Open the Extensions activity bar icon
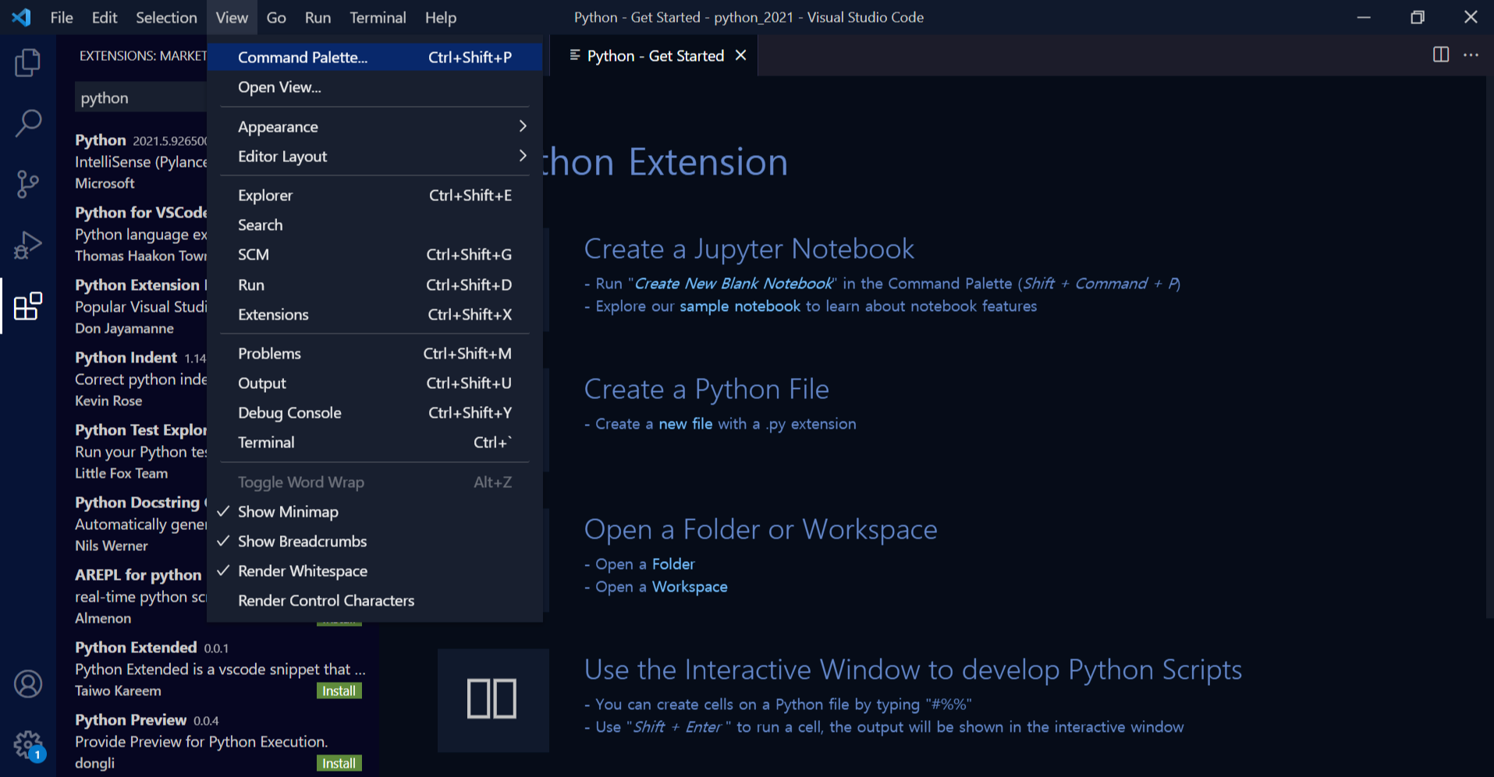This screenshot has height=777, width=1494. pos(28,306)
